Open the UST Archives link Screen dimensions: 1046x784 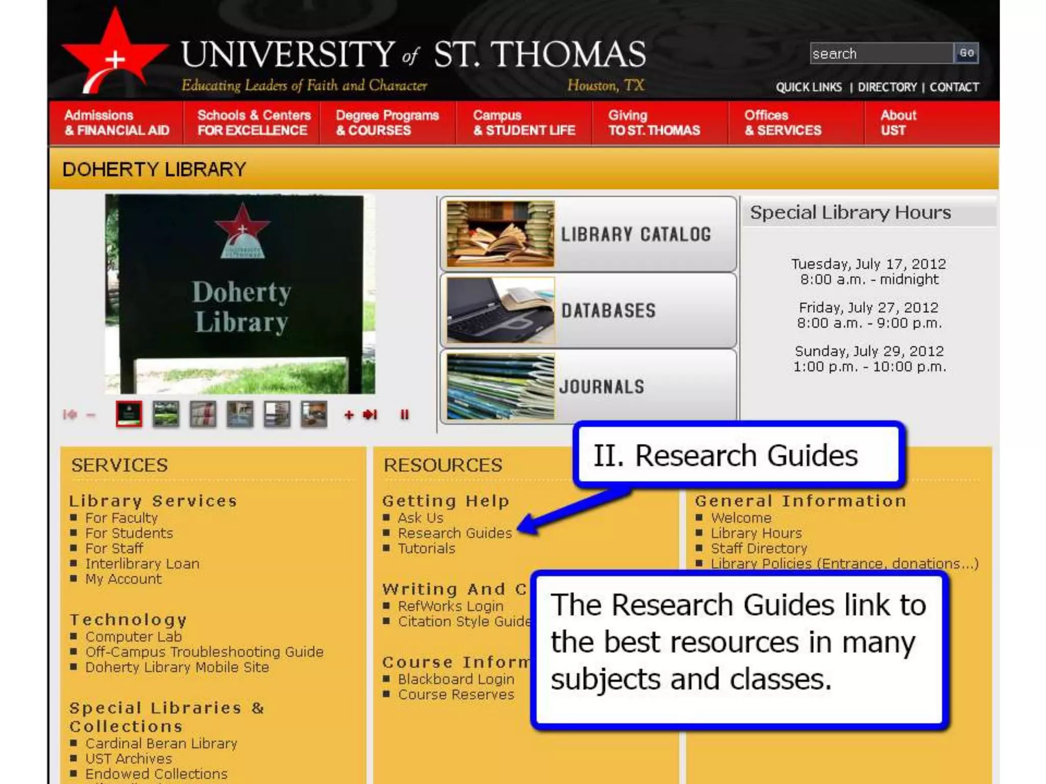click(129, 759)
